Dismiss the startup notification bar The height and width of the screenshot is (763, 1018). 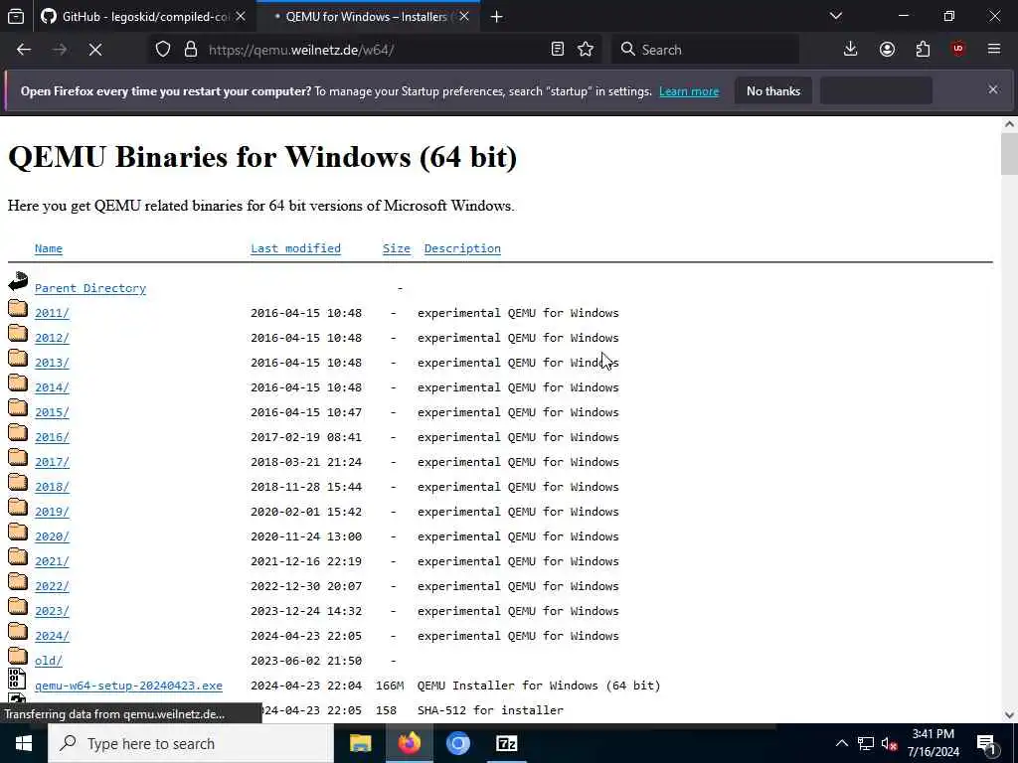pos(993,89)
